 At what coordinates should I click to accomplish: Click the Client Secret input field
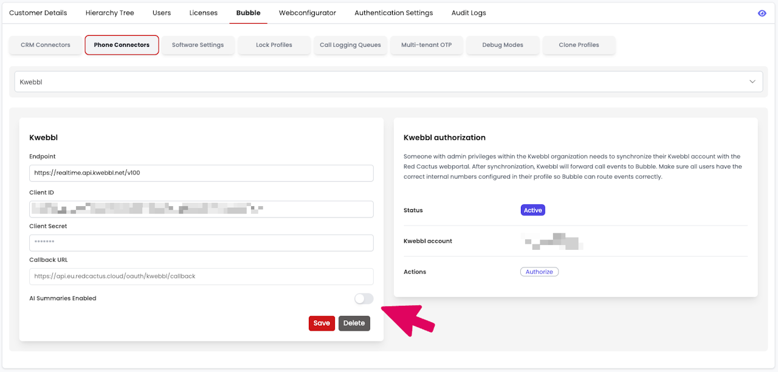coord(201,243)
